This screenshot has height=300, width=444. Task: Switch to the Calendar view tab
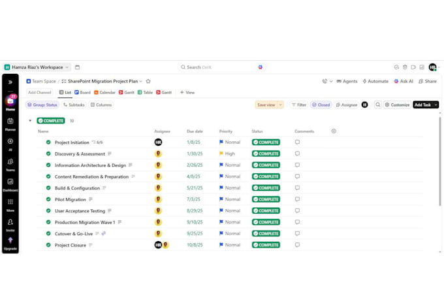(x=104, y=92)
